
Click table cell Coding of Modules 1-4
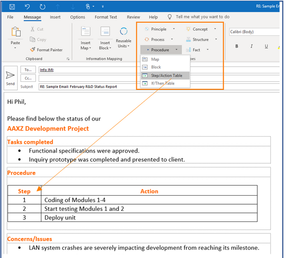click(149, 200)
